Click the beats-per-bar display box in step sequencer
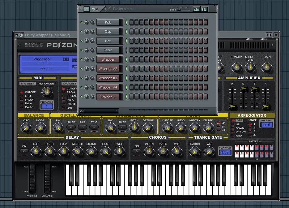Screen dimensions: 289x208 [87, 9]
